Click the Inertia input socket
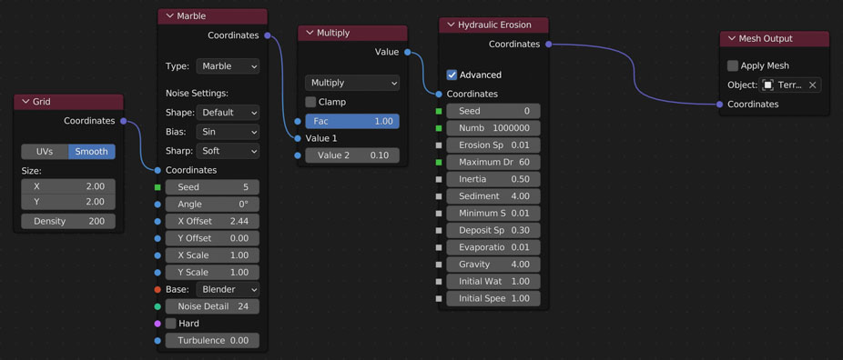The height and width of the screenshot is (360, 843). click(x=439, y=179)
